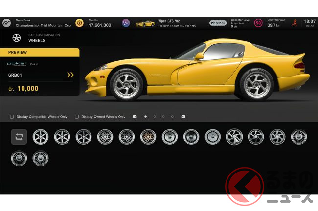Click the right camera icon by page dots
The height and width of the screenshot is (211, 318).
click(183, 117)
